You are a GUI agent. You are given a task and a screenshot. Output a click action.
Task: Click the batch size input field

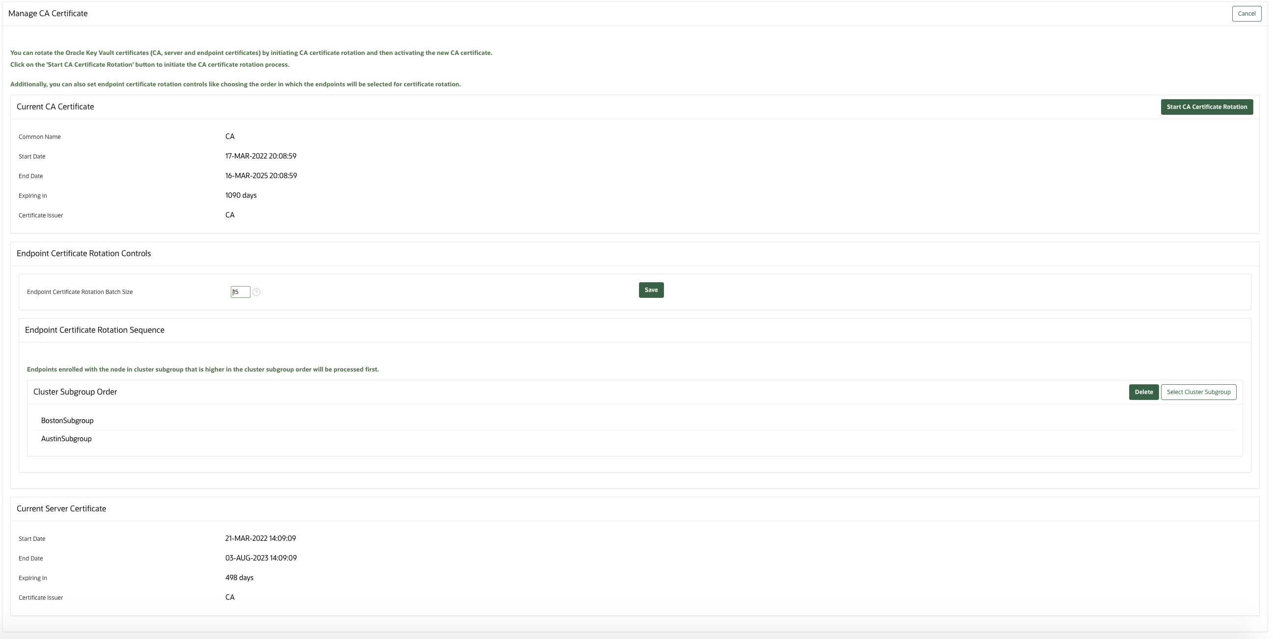(240, 292)
